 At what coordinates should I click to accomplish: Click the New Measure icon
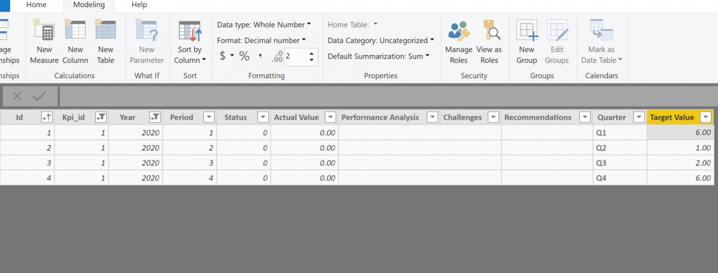44,30
